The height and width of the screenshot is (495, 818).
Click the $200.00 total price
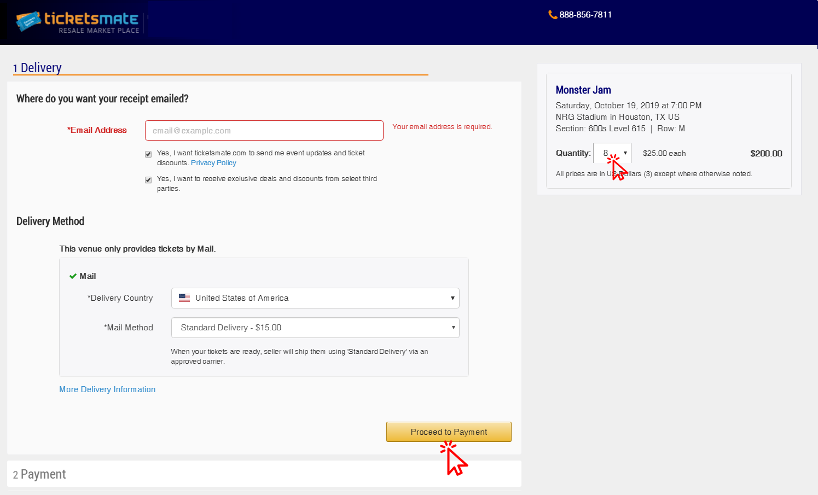coord(766,154)
